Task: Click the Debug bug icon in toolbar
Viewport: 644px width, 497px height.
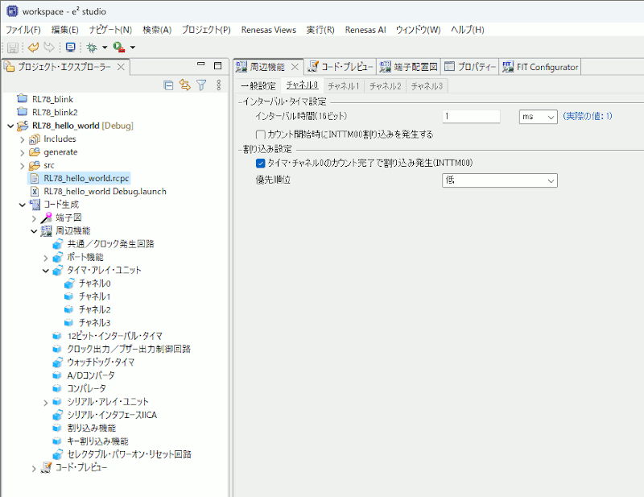Action: [93, 48]
